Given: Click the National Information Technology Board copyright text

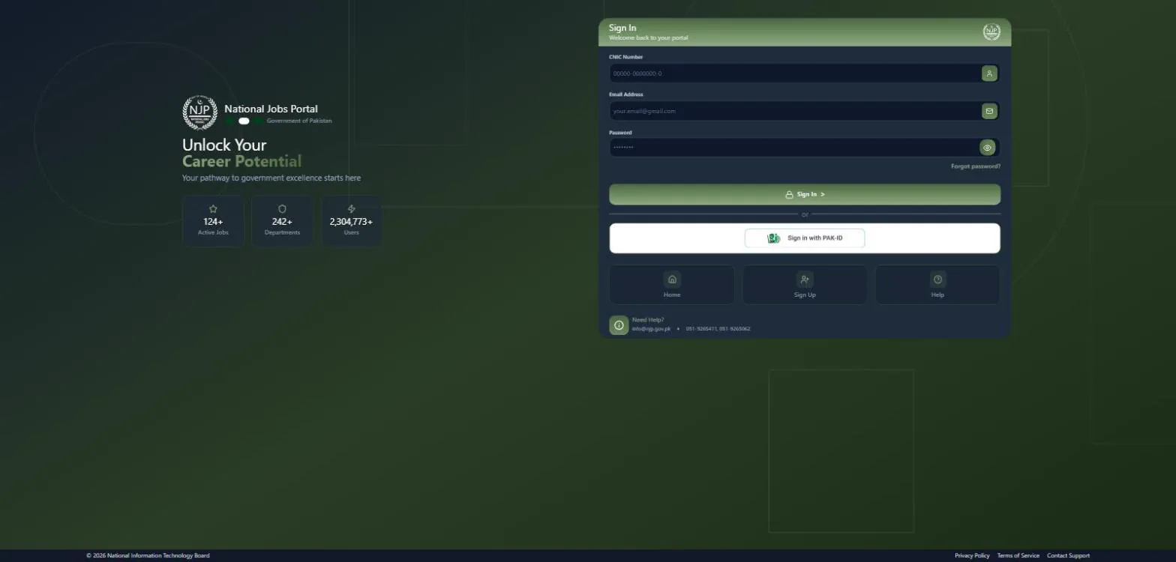Looking at the screenshot, I should click(148, 556).
